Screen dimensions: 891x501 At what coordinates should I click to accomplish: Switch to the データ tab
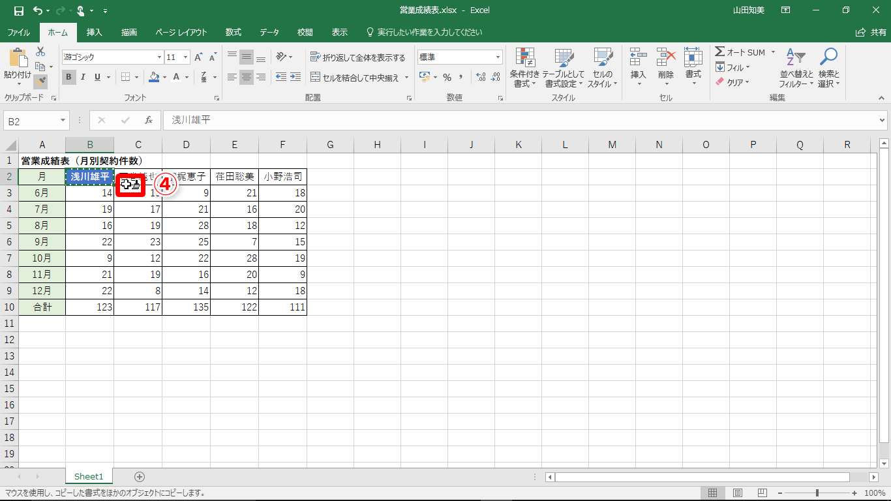(x=269, y=32)
